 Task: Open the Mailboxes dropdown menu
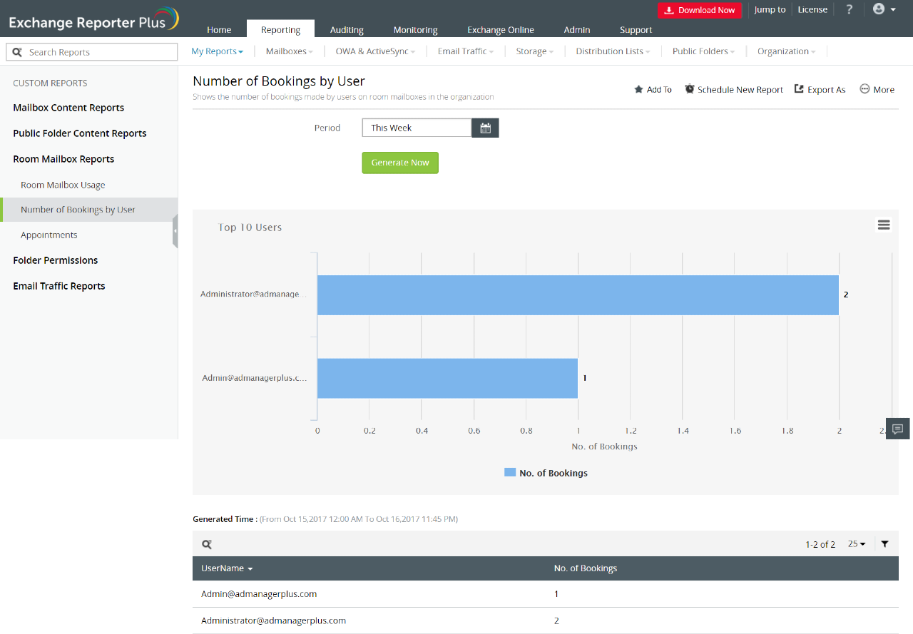click(289, 51)
